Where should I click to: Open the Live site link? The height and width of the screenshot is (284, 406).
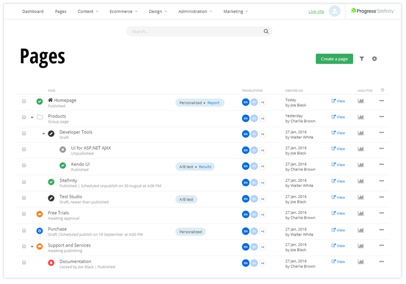click(x=316, y=11)
